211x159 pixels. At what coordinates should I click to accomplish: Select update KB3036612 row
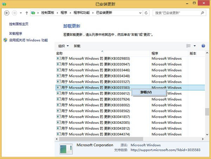pos(130,94)
